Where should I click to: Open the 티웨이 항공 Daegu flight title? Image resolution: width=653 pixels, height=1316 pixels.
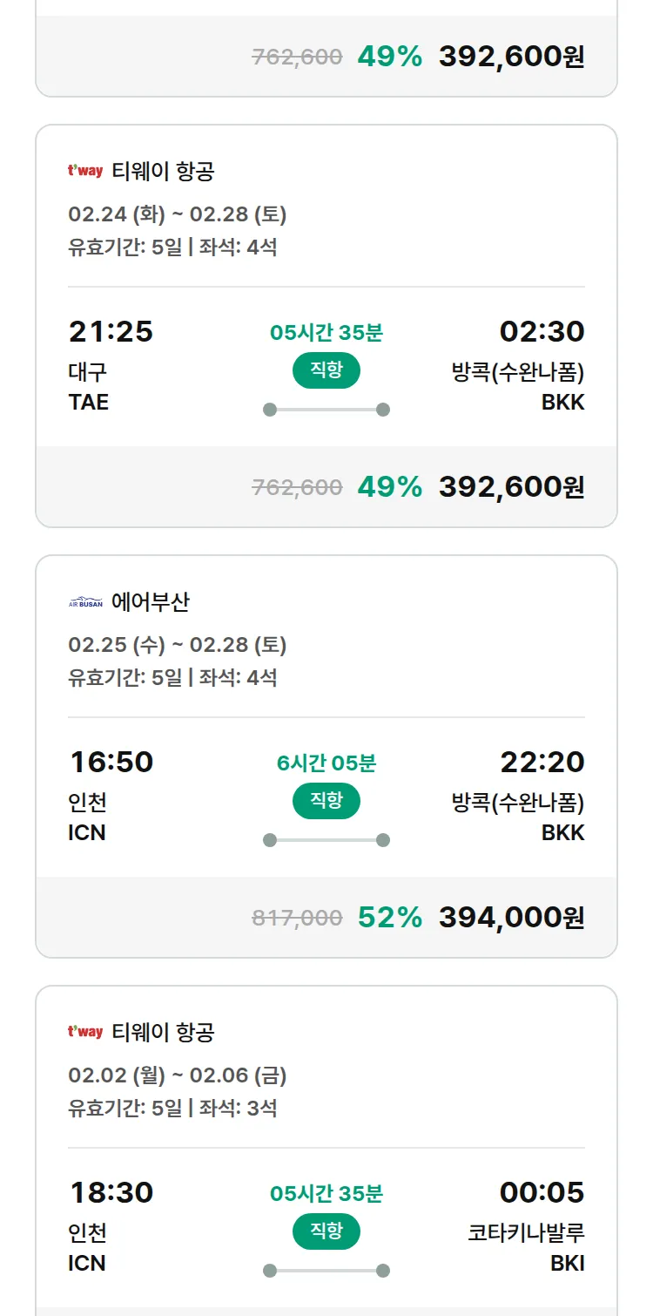[163, 171]
